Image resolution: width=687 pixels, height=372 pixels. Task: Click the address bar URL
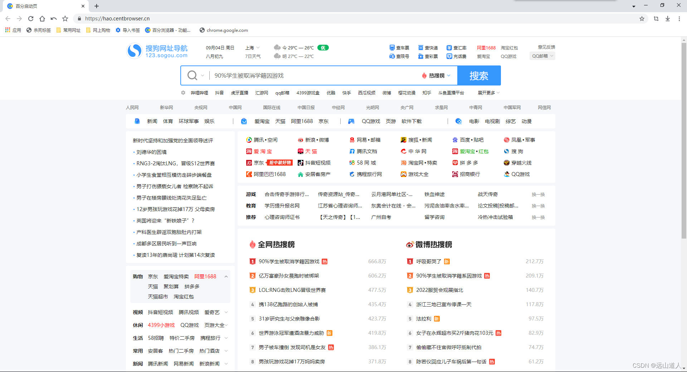coord(117,19)
